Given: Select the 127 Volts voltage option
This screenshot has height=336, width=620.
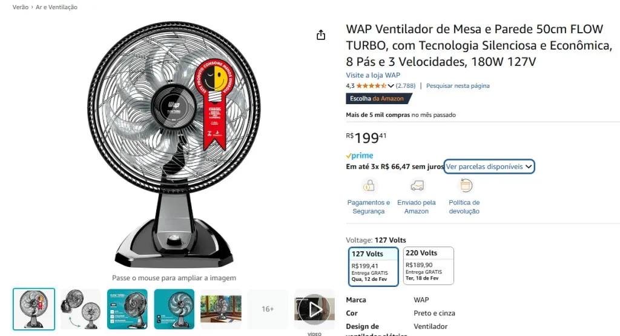Looking at the screenshot, I should pyautogui.click(x=373, y=266).
